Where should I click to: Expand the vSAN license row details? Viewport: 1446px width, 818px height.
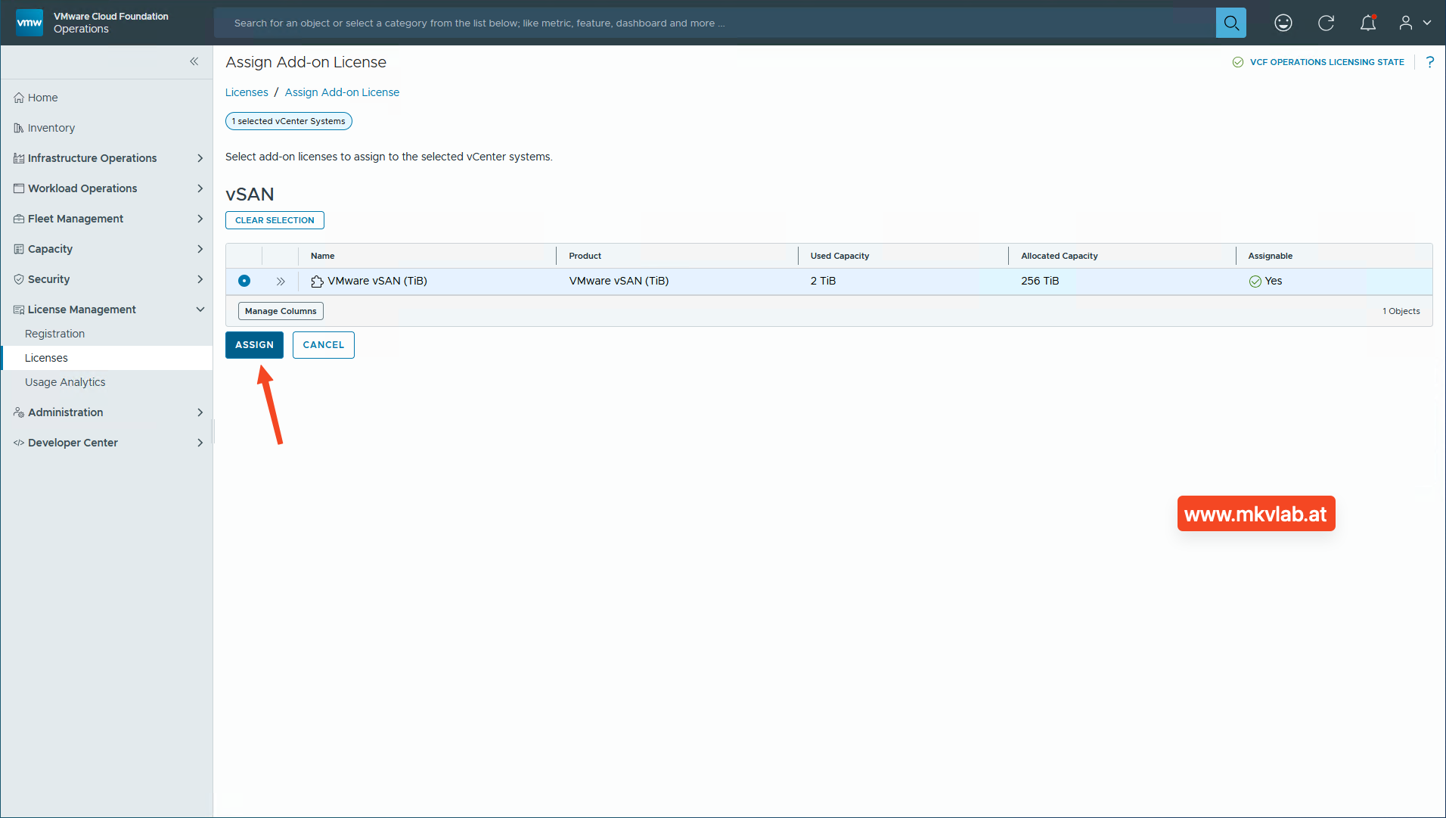280,281
